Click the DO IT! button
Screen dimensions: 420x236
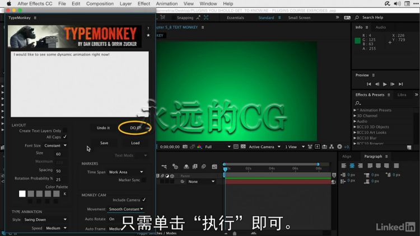point(136,128)
